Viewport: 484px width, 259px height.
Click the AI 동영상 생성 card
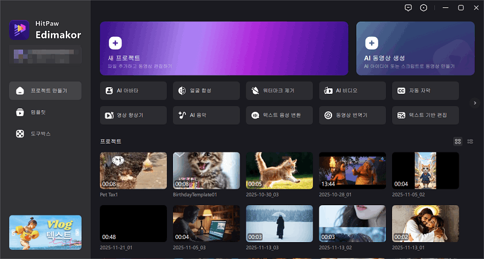415,48
